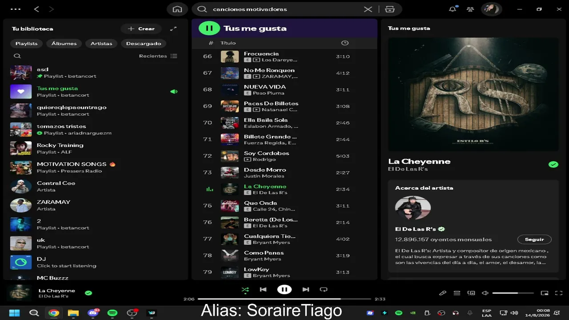Viewport: 569px width, 320px height.
Task: Open the Browse icon beside search
Action: (390, 9)
